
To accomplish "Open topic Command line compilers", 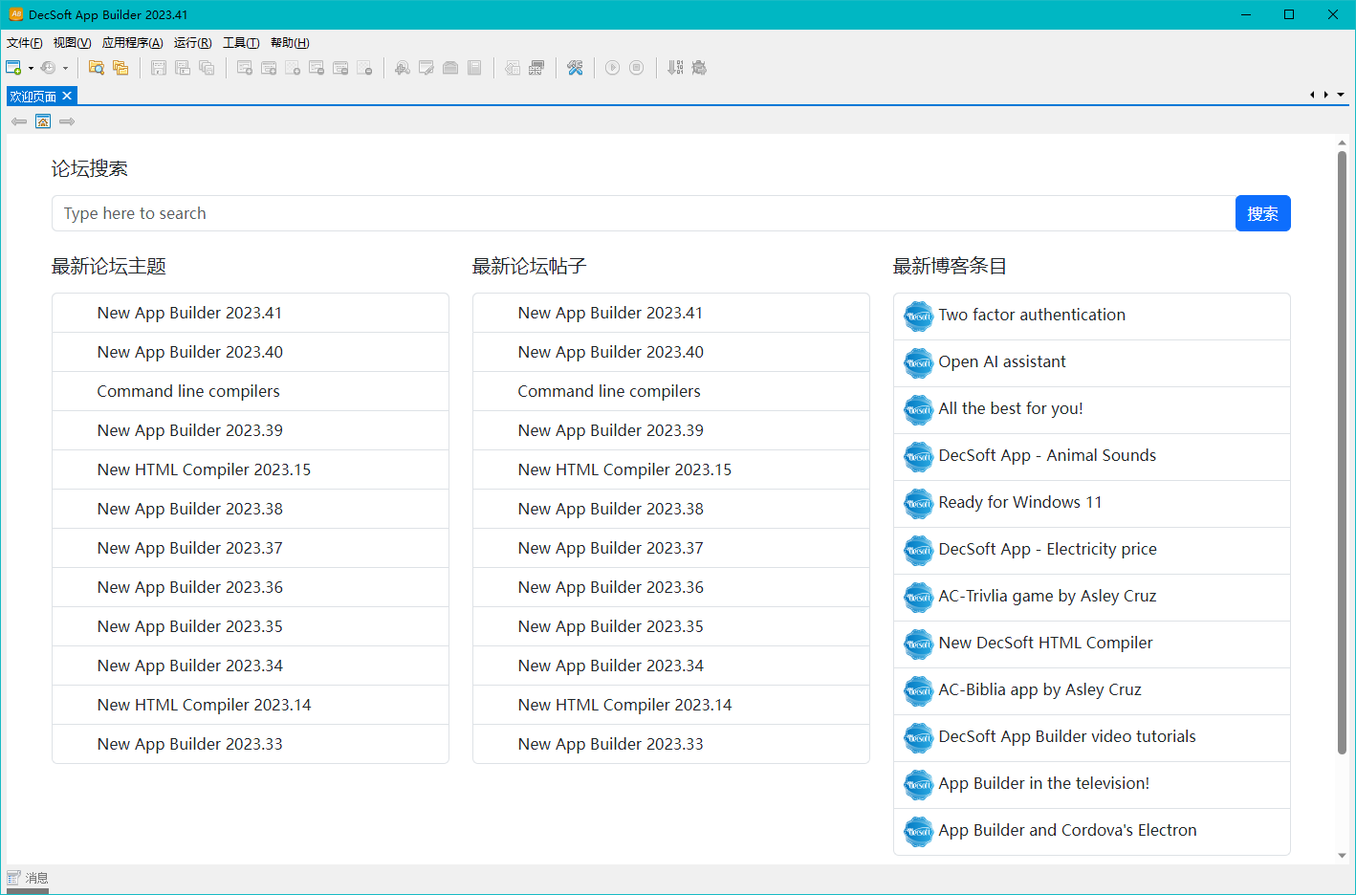I will coord(251,391).
